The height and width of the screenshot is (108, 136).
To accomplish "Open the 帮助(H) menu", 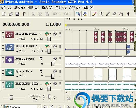I will 88,8.
